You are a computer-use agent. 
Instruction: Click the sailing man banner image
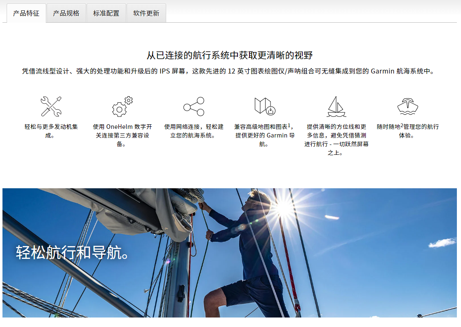[x=230, y=253]
